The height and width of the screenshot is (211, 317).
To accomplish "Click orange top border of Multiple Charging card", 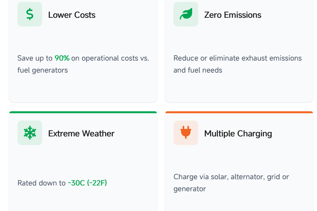I will (239, 112).
